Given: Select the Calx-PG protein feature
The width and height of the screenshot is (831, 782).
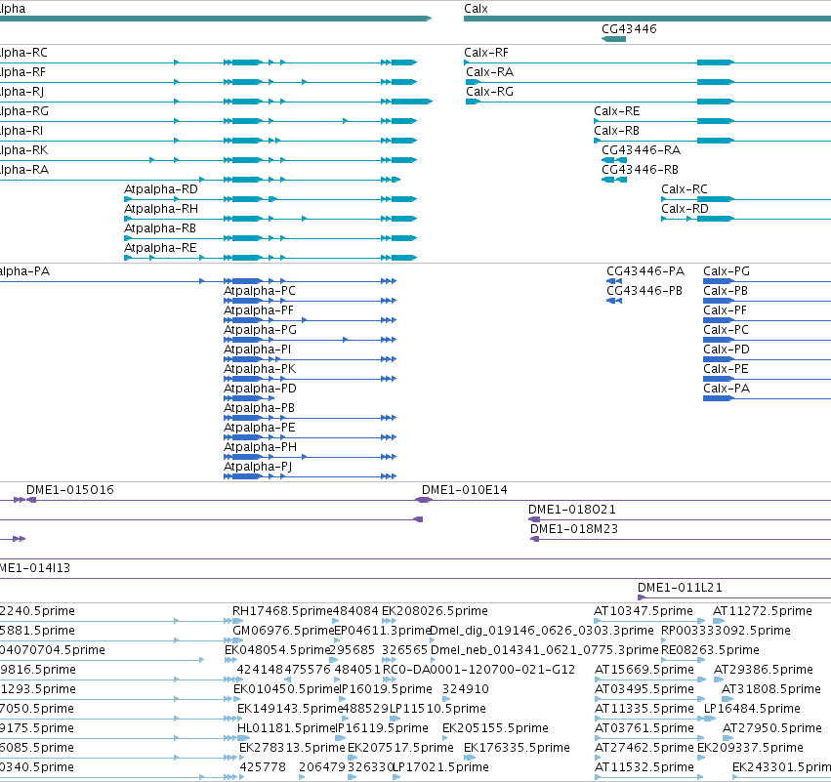Looking at the screenshot, I should (767, 281).
